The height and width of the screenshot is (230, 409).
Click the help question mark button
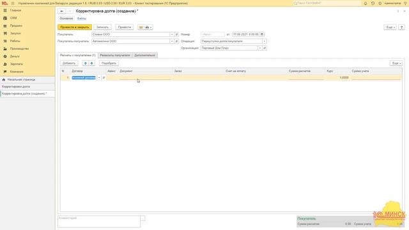[401, 27]
